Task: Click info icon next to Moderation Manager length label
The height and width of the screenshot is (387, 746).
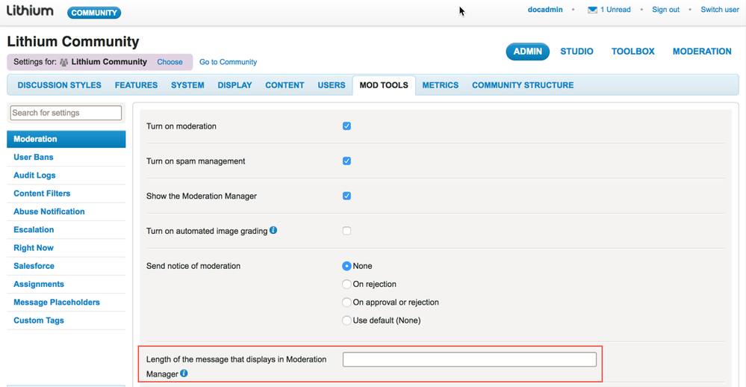Action: click(184, 374)
